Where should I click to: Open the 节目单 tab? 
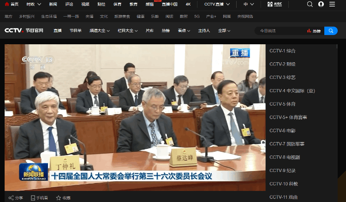(76, 30)
